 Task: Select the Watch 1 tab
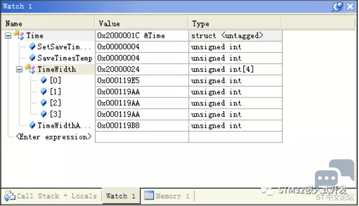pyautogui.click(x=121, y=196)
